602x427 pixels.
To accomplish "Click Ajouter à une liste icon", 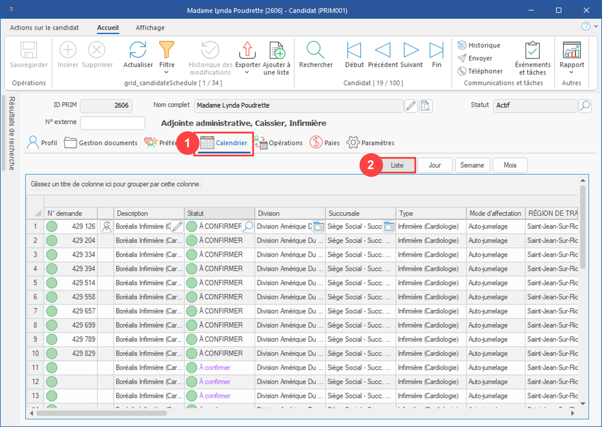I will pyautogui.click(x=277, y=50).
